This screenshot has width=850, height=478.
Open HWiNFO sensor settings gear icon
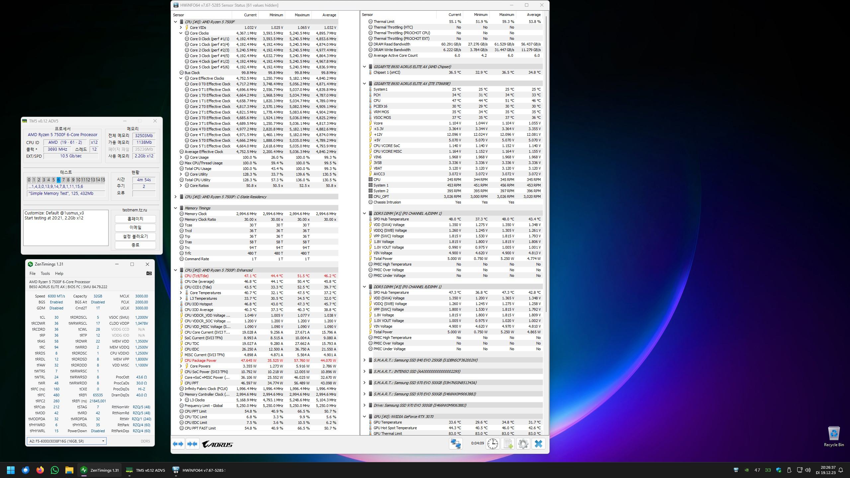pyautogui.click(x=523, y=444)
